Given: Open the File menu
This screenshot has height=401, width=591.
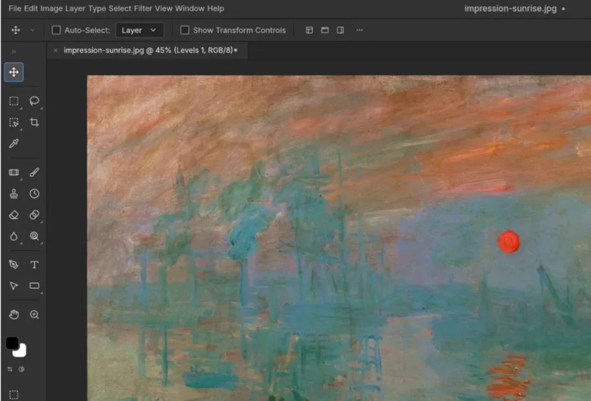Looking at the screenshot, I should point(15,8).
